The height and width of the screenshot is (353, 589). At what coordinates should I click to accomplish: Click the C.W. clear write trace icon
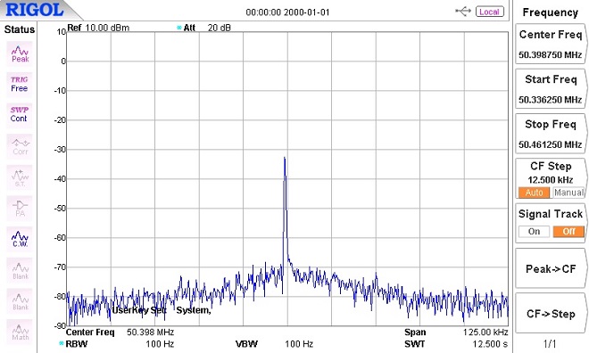(x=20, y=239)
